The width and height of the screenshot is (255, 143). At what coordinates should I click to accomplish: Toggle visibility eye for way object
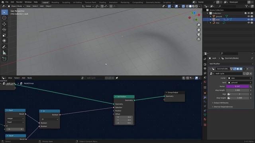pos(249,23)
